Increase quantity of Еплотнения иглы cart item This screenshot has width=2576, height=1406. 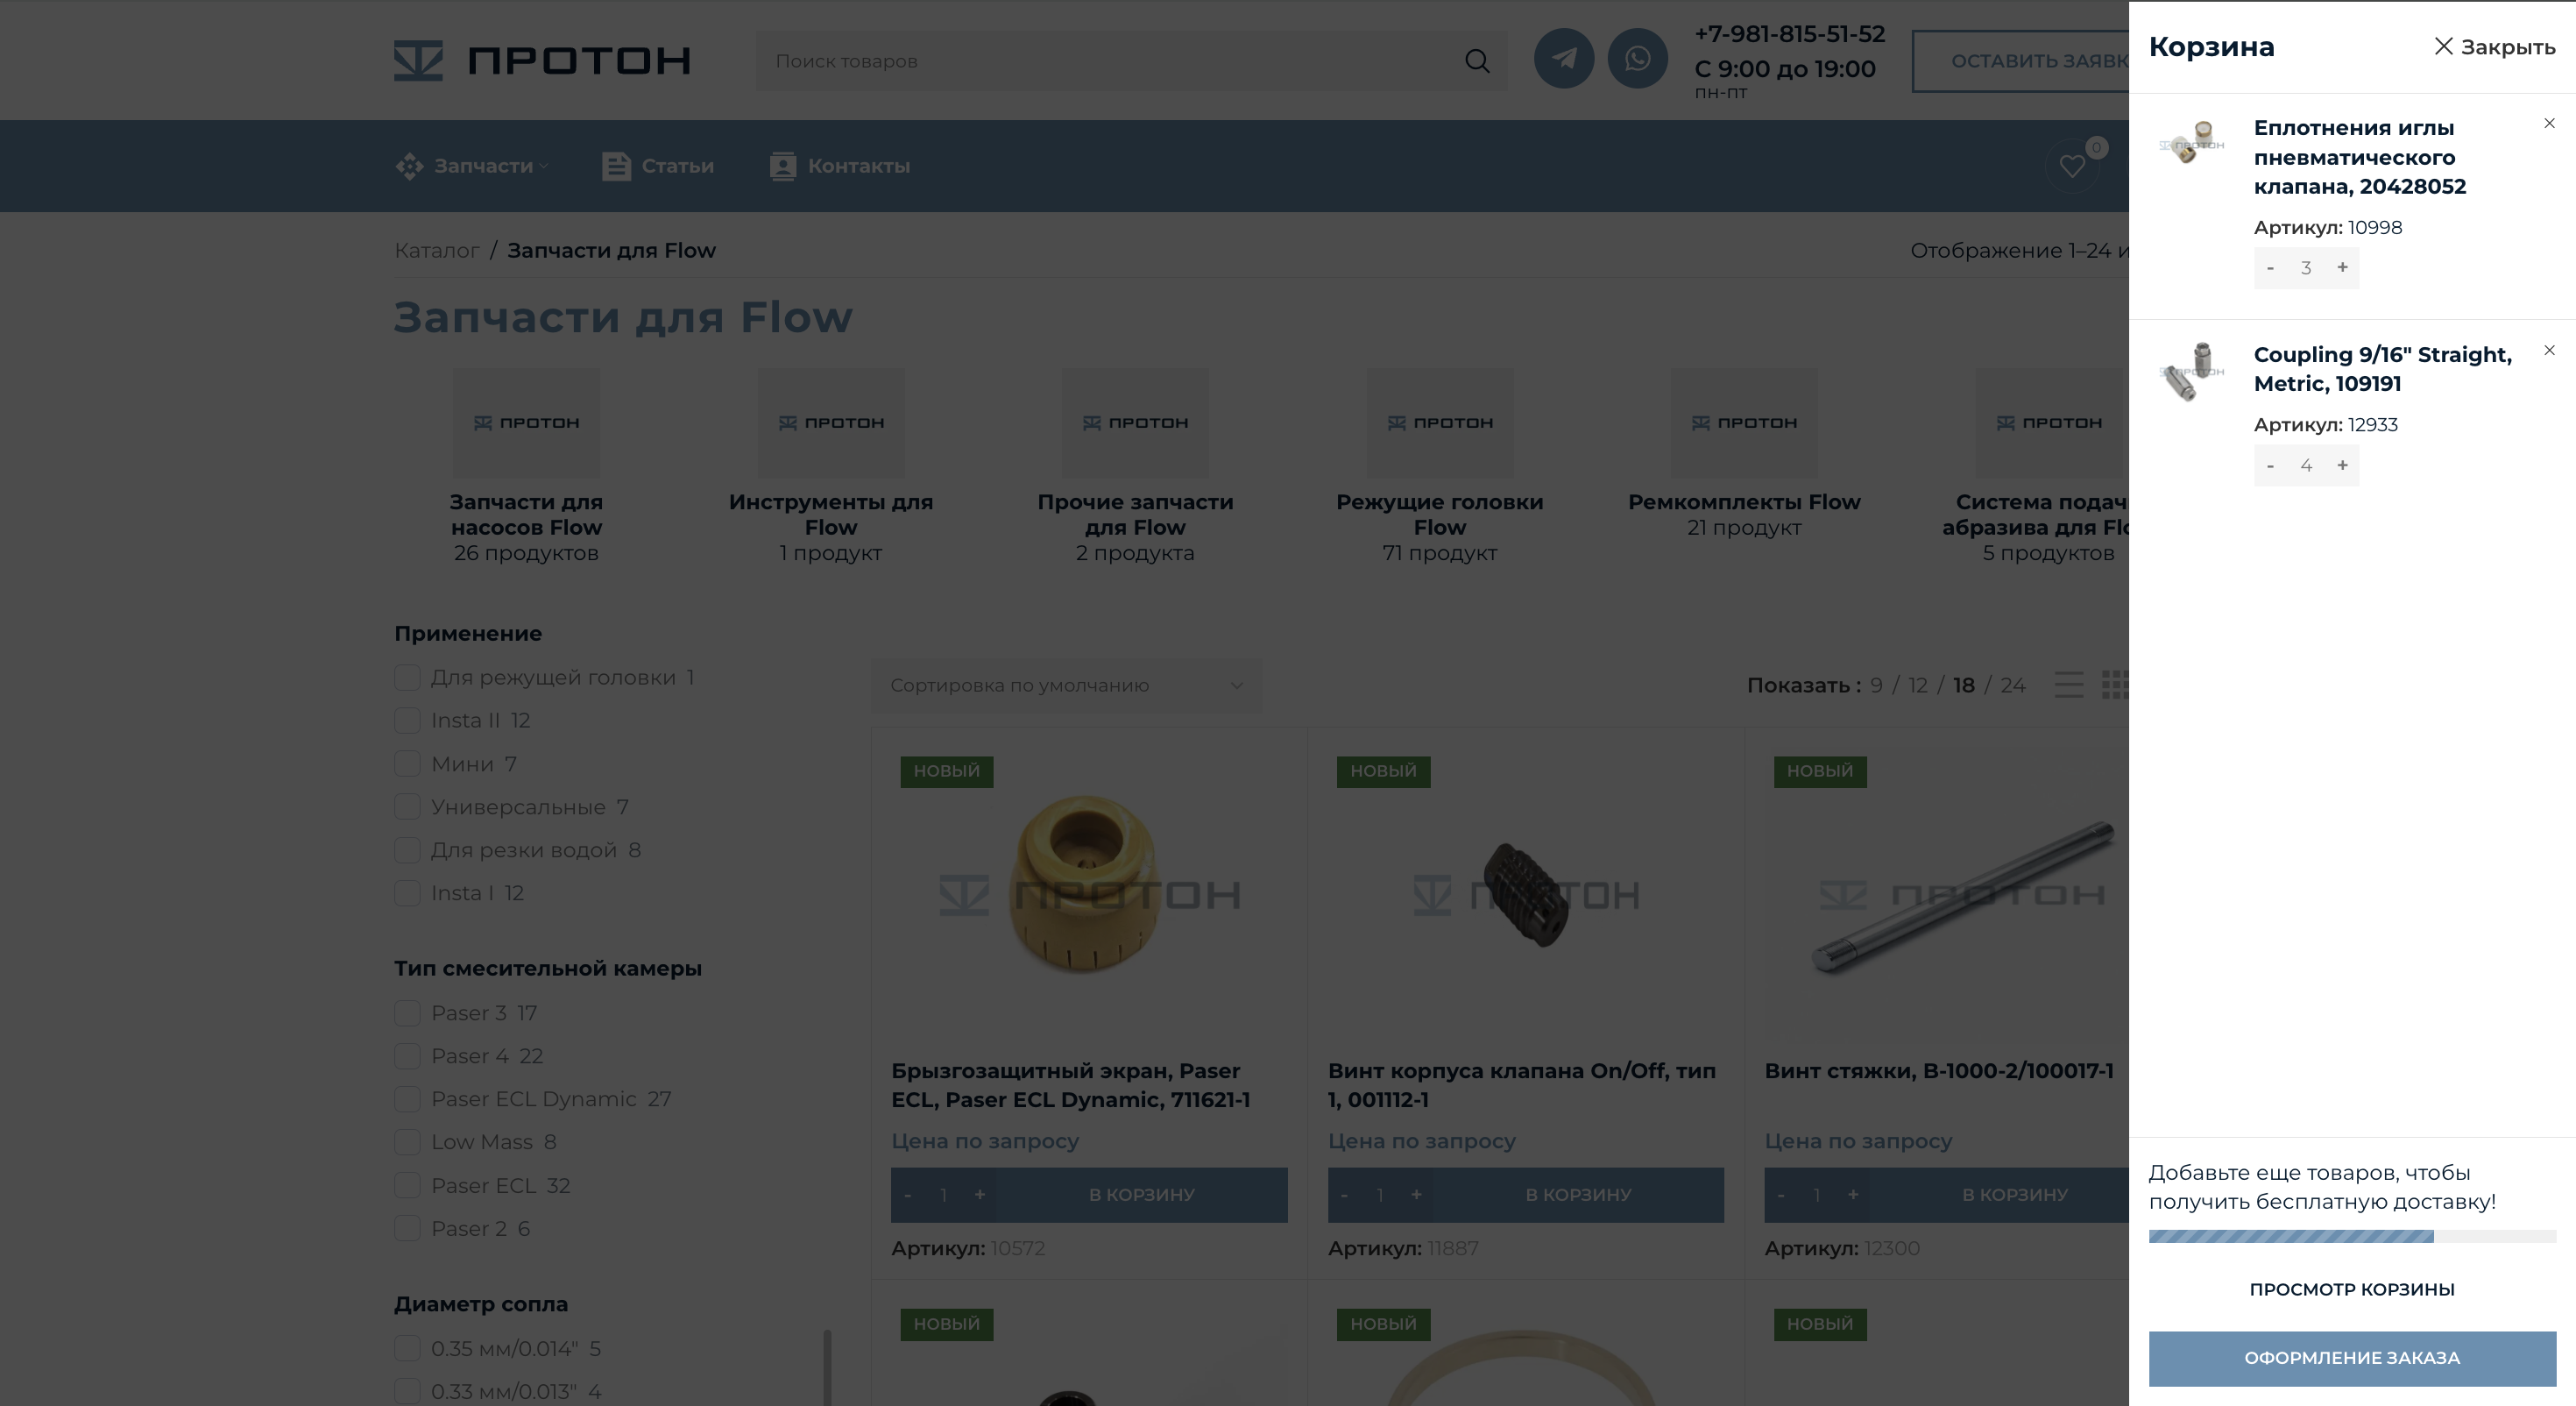click(2342, 267)
